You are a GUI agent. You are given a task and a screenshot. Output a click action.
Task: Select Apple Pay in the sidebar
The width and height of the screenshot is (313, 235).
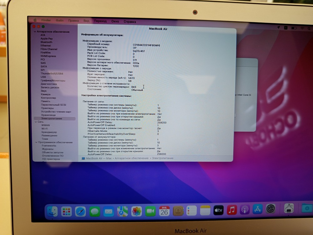point(47,39)
